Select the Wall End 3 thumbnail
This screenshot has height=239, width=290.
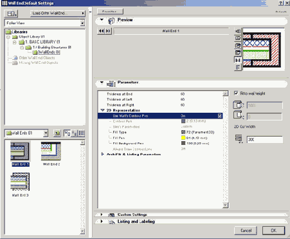[20, 182]
